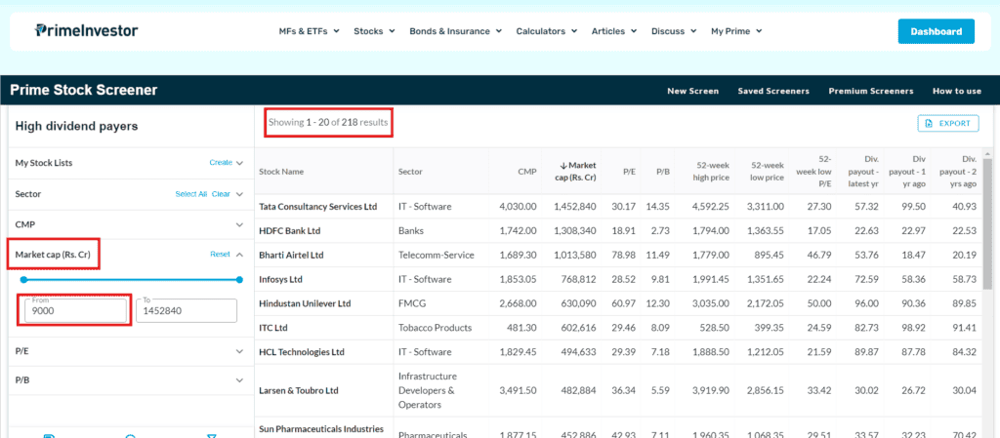Expand the Sector filter chevron

(x=240, y=194)
